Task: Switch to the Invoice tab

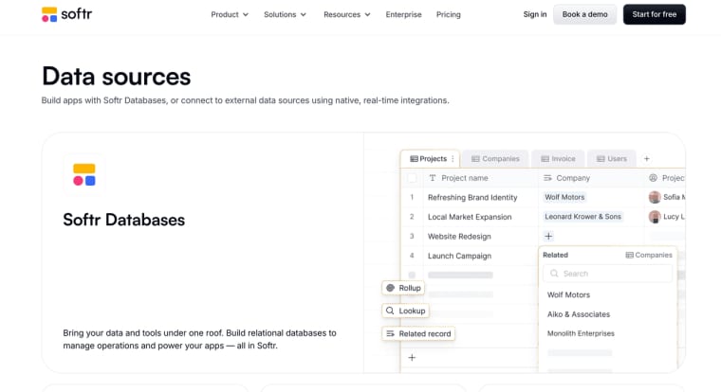Action: 558,159
